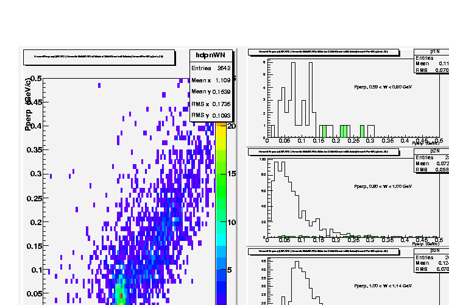449x305 pixels.
Task: Click the 'Pperp, 0.59 < W < 0.80 GeV' label
Action: 383,87
